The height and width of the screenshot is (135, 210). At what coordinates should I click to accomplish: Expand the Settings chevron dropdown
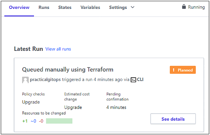(132, 7)
